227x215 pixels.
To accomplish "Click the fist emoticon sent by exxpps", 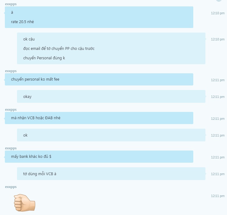I will [25, 203].
